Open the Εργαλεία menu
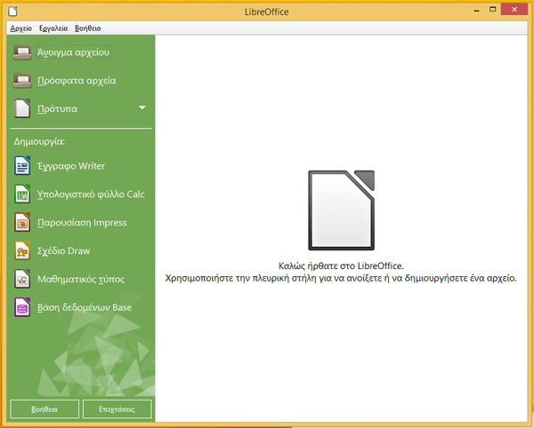534x428 pixels. click(53, 28)
